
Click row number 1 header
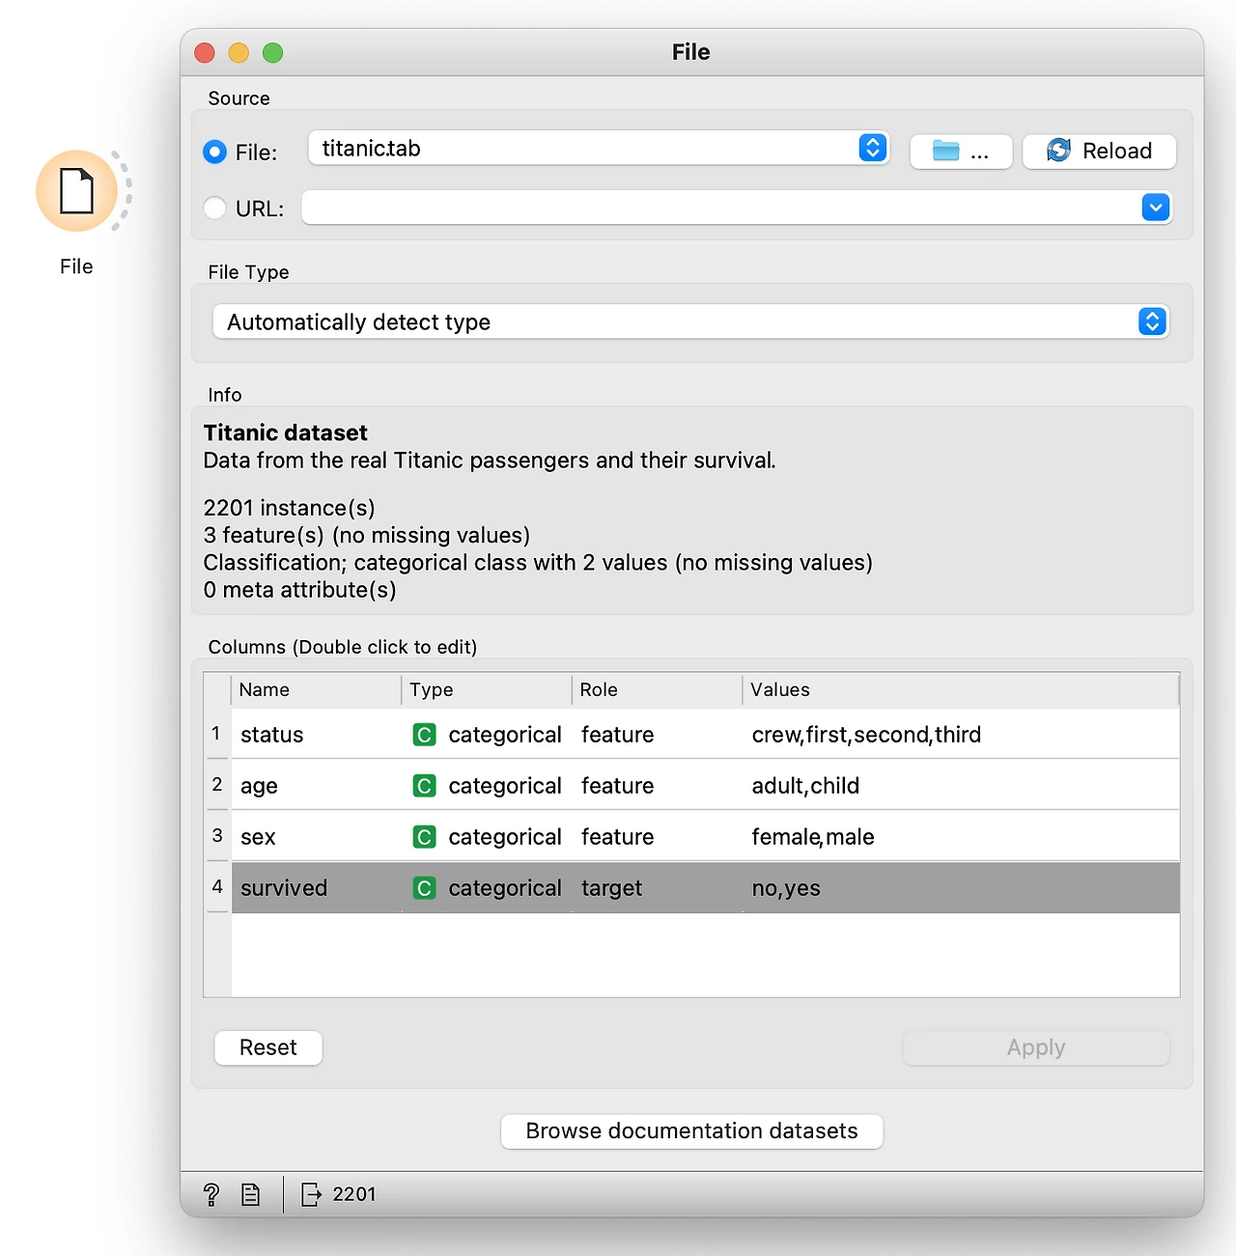(x=217, y=734)
